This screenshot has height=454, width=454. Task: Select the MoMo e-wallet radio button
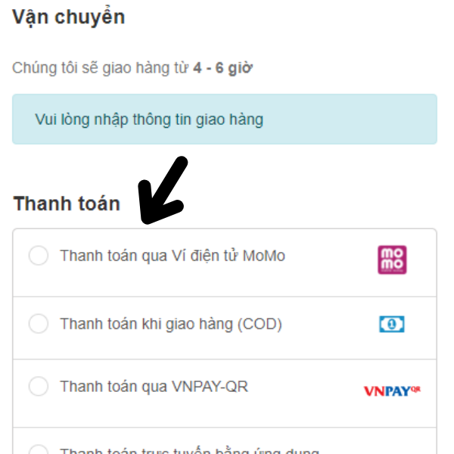[x=38, y=256]
